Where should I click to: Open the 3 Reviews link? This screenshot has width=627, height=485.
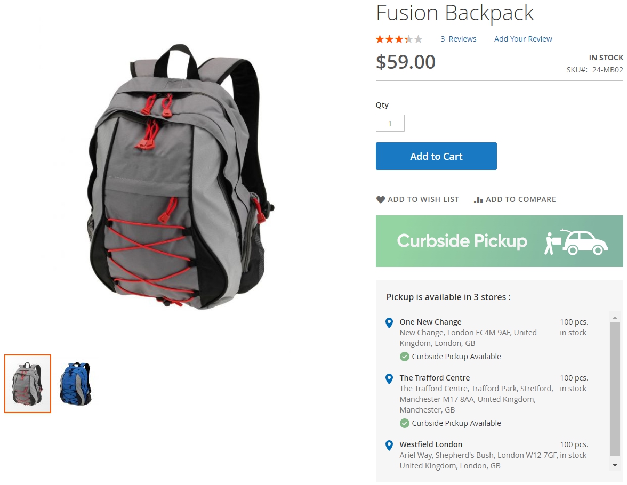coord(459,39)
